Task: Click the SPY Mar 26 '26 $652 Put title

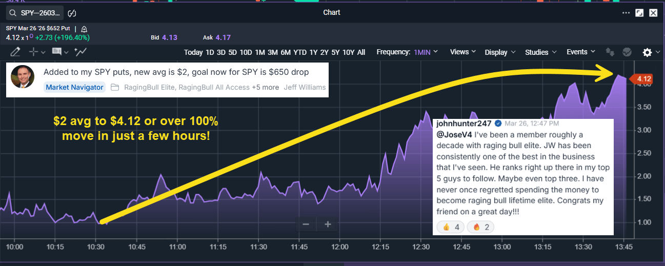Action: point(38,29)
